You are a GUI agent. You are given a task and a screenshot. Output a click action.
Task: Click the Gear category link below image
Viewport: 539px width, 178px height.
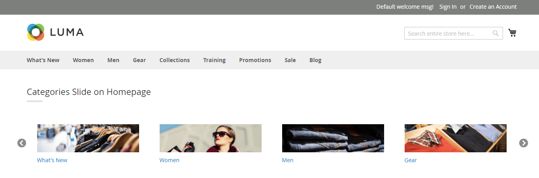click(x=411, y=160)
